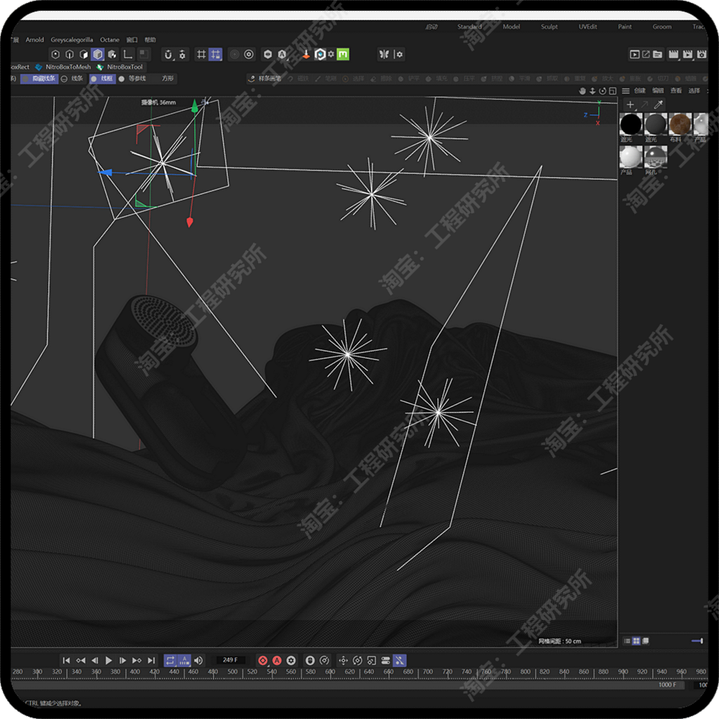Image resolution: width=719 pixels, height=719 pixels.
Task: Select the brown 布料 fabric material
Action: pyautogui.click(x=680, y=124)
